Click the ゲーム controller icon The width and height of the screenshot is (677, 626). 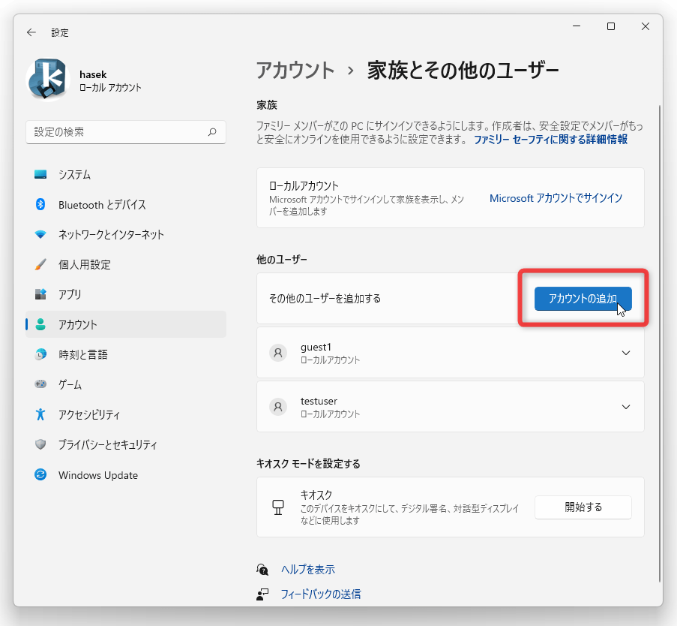[40, 384]
